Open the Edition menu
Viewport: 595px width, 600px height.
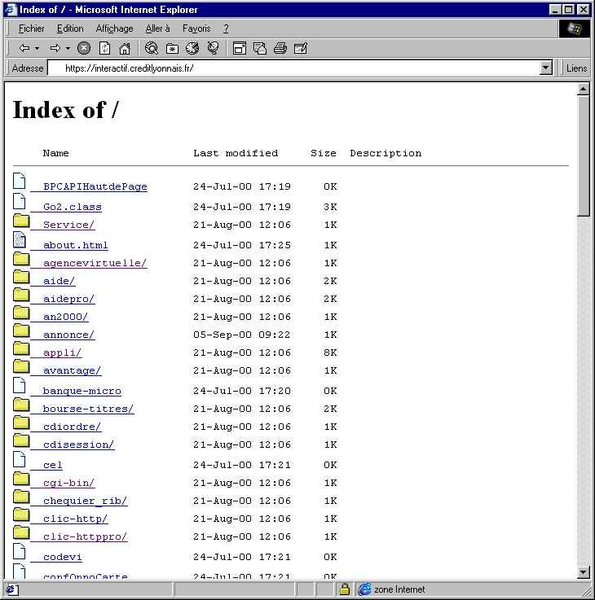click(70, 28)
